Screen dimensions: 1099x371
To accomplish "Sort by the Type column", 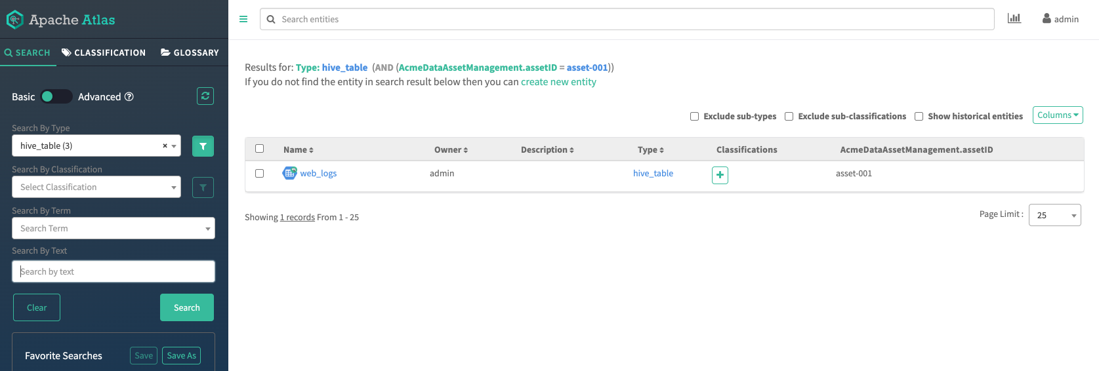I will click(x=651, y=149).
